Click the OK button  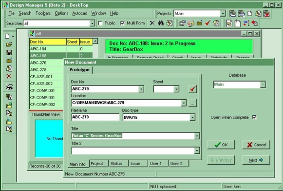[221, 145]
